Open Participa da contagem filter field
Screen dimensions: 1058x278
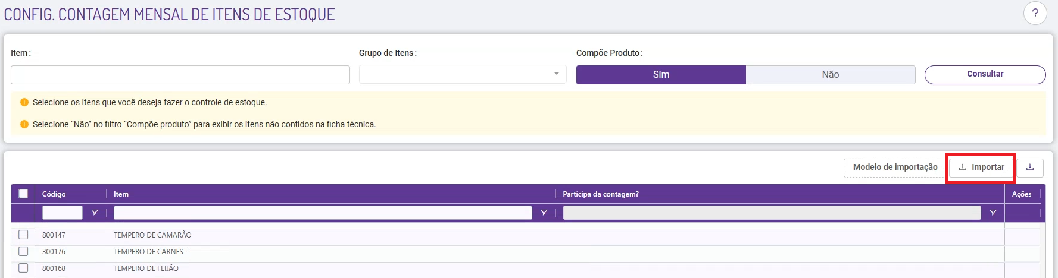(771, 213)
